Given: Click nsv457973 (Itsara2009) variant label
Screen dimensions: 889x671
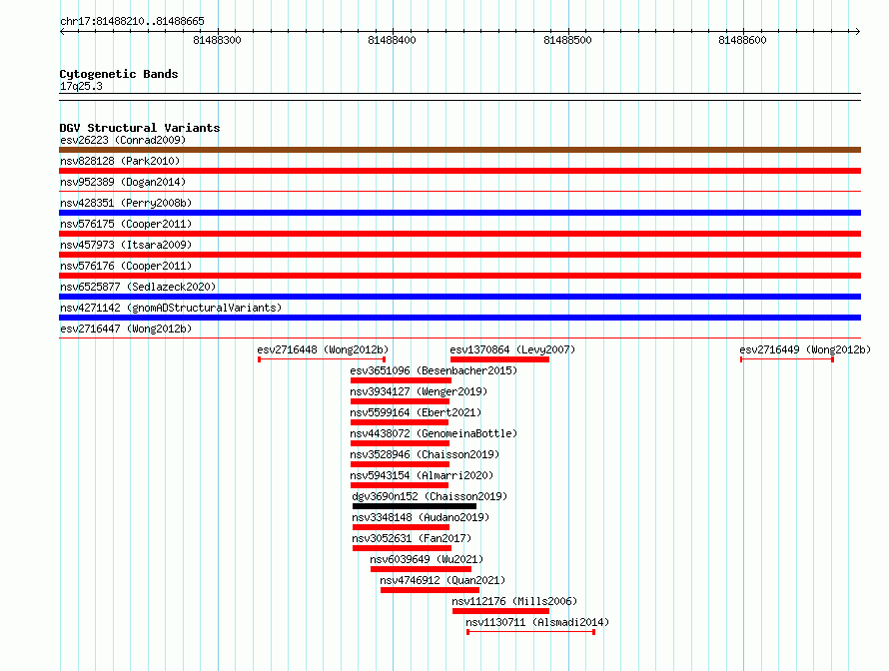Looking at the screenshot, I should 126,245.
